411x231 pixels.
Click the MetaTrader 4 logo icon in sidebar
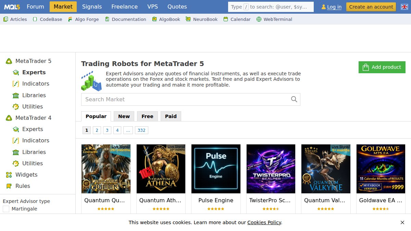pyautogui.click(x=9, y=118)
